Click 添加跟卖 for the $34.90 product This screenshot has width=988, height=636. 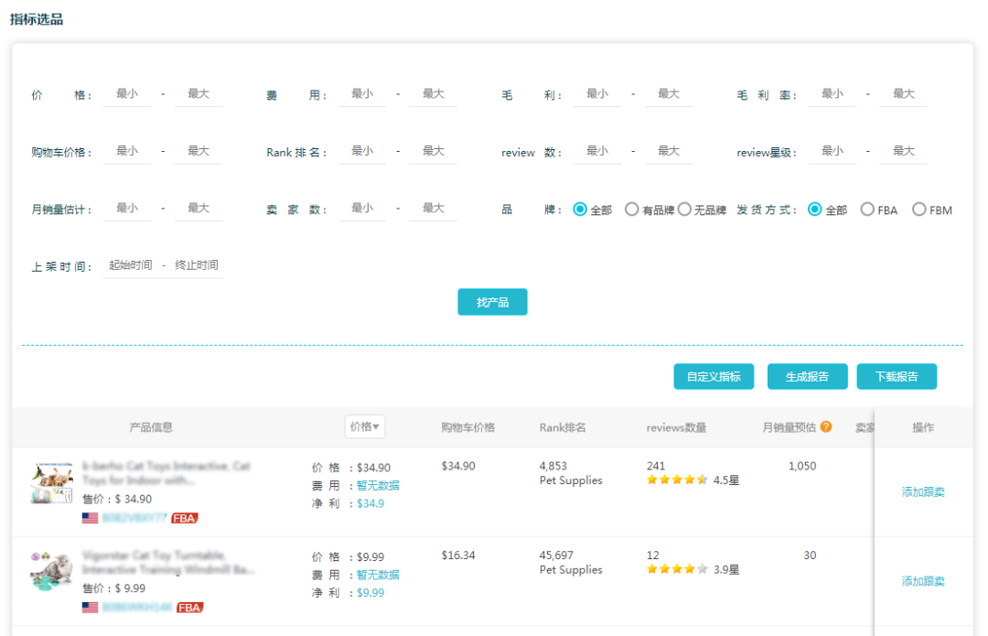(923, 491)
